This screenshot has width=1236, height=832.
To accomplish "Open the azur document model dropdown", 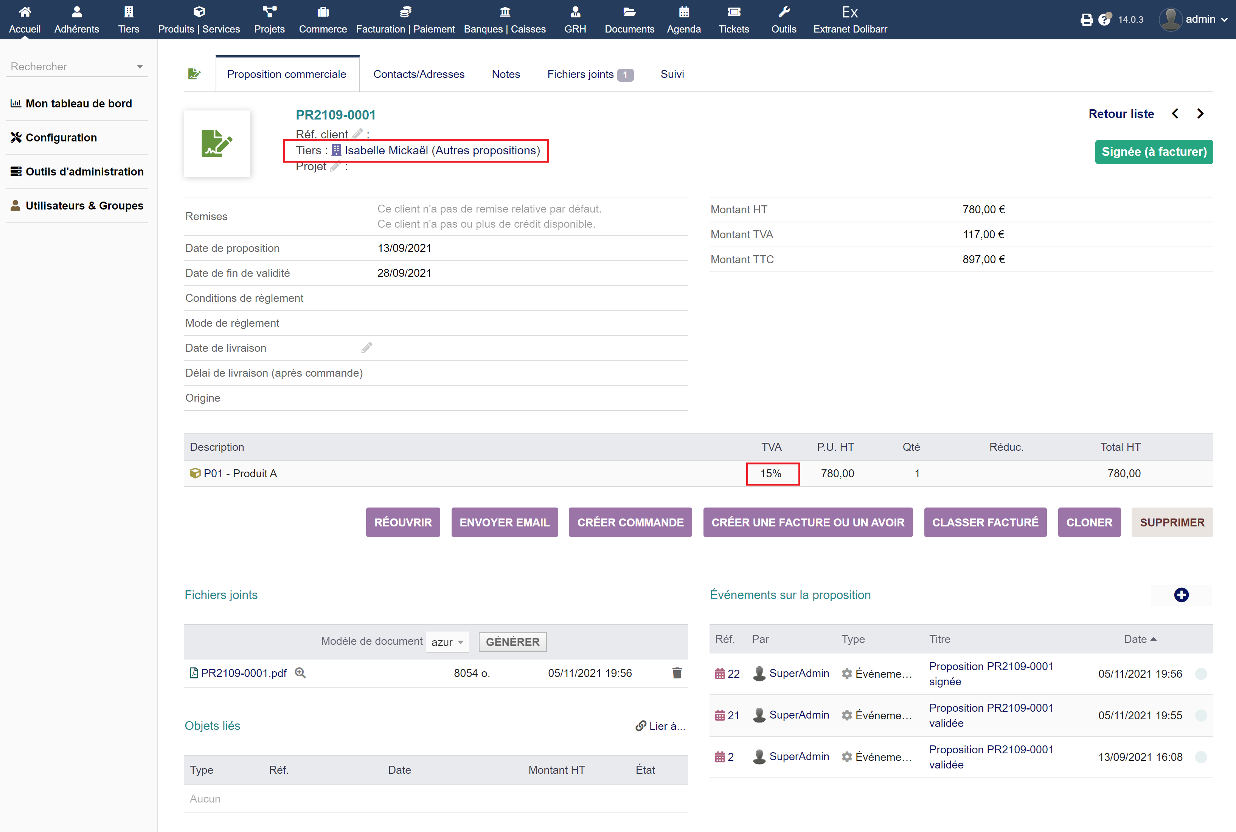I will 447,642.
